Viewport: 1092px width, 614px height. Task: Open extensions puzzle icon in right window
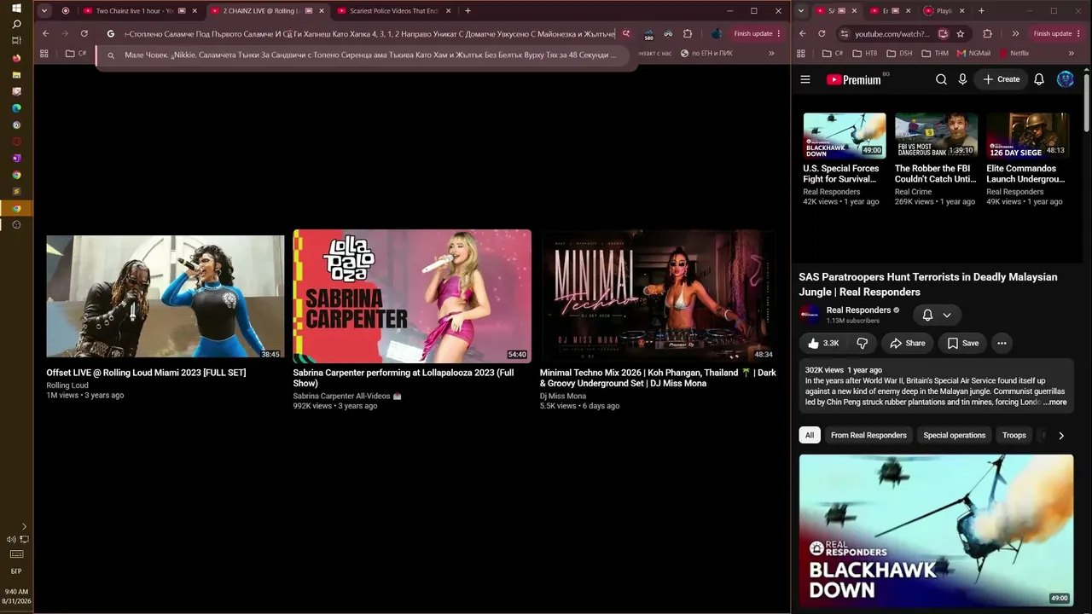[x=987, y=33]
